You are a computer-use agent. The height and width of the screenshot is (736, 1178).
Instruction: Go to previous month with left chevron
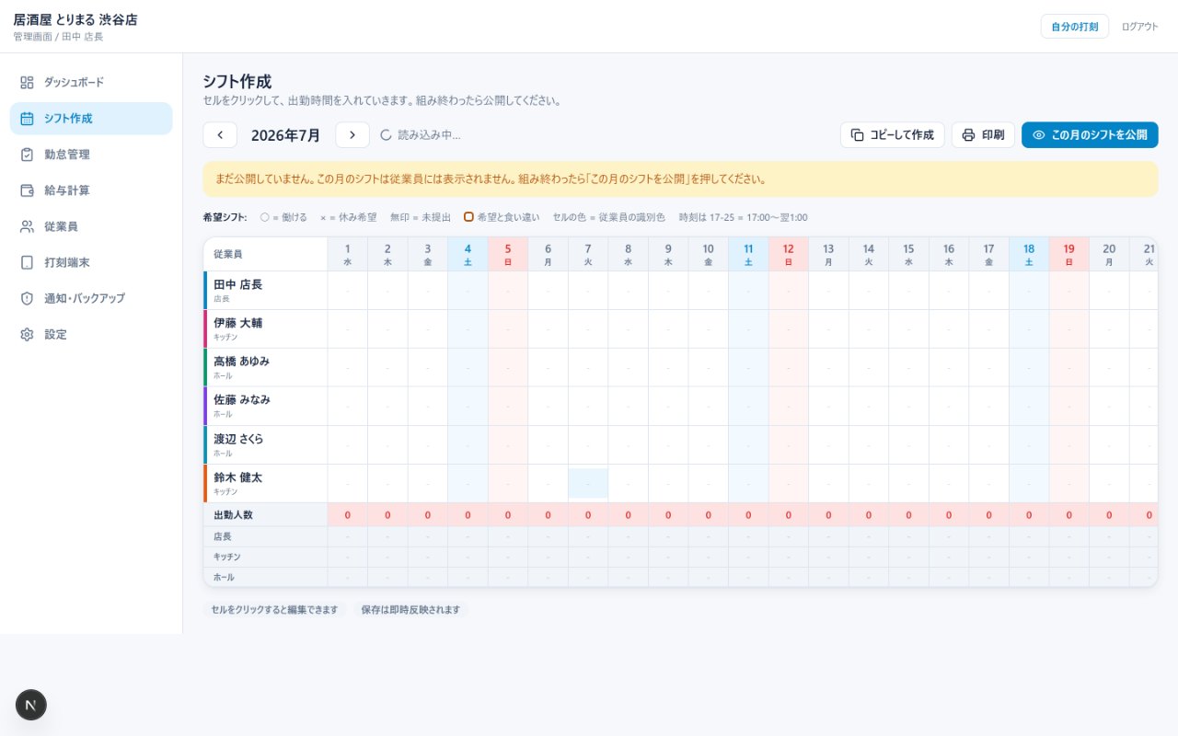click(x=220, y=135)
